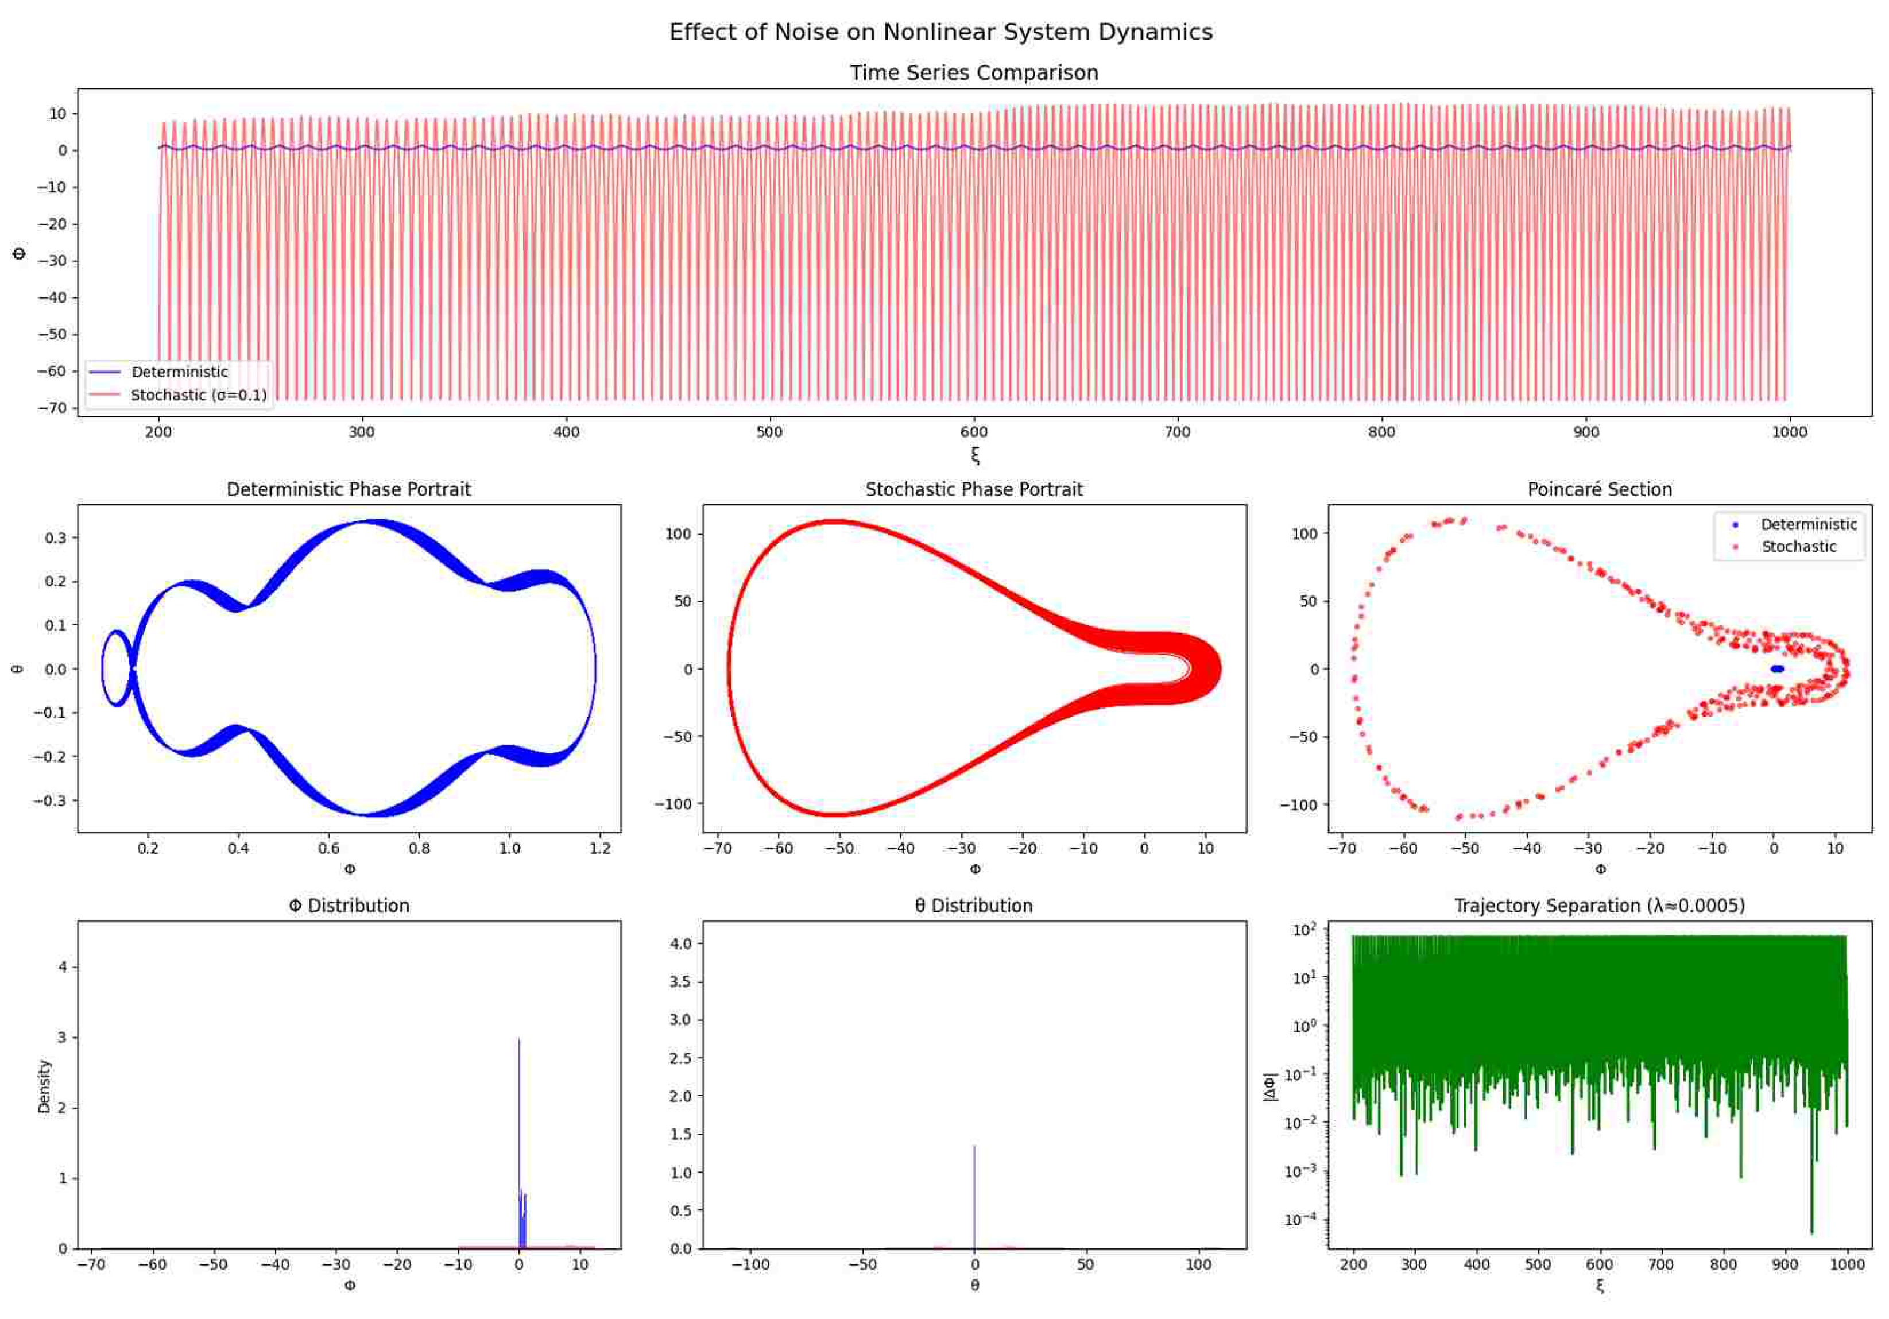The image size is (1889, 1319).
Task: Click the '4.0' y-axis tick of the θ Distribution
Action: coord(680,944)
